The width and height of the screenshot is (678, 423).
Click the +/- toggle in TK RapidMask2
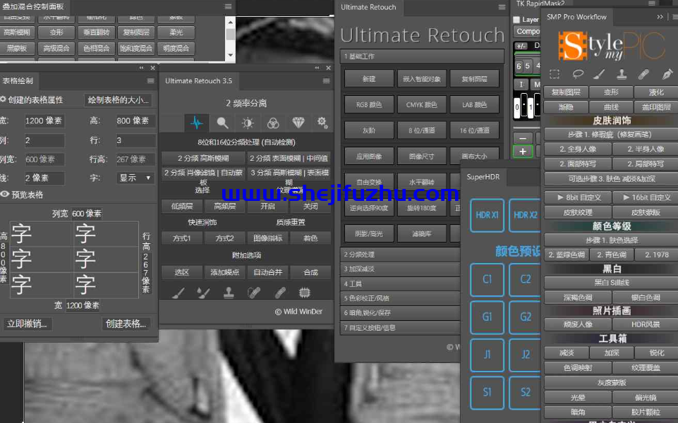[x=521, y=46]
